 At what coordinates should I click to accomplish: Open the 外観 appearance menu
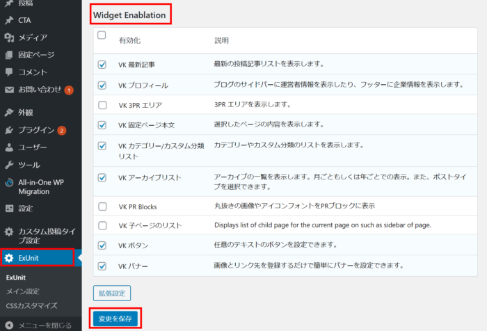coord(26,113)
